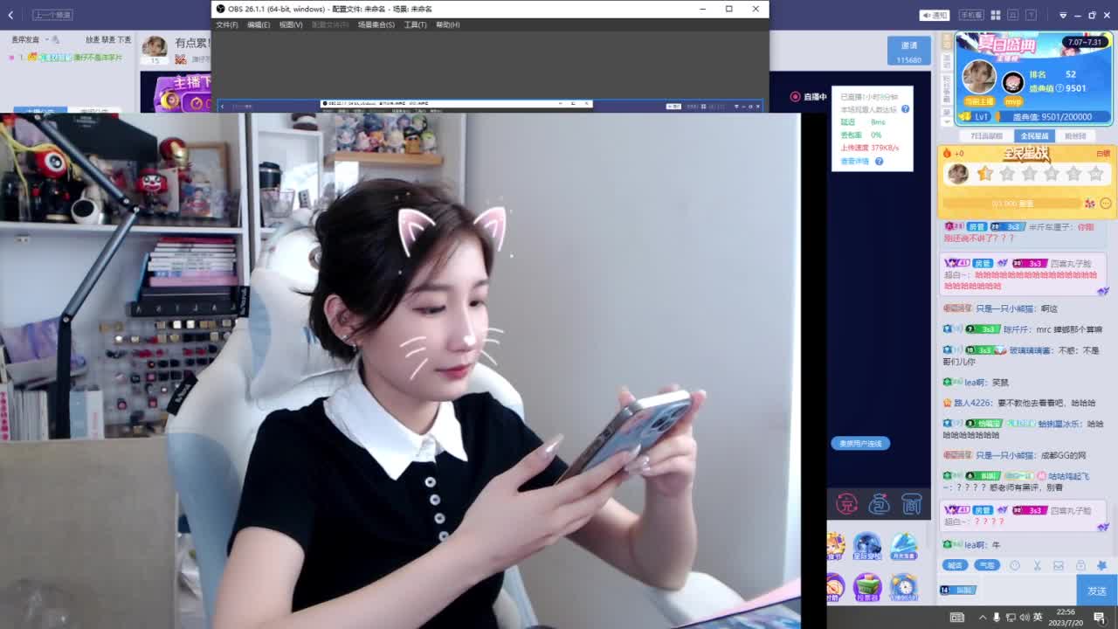
Task: Select the scissors icon above the chat input
Action: [x=1037, y=565]
